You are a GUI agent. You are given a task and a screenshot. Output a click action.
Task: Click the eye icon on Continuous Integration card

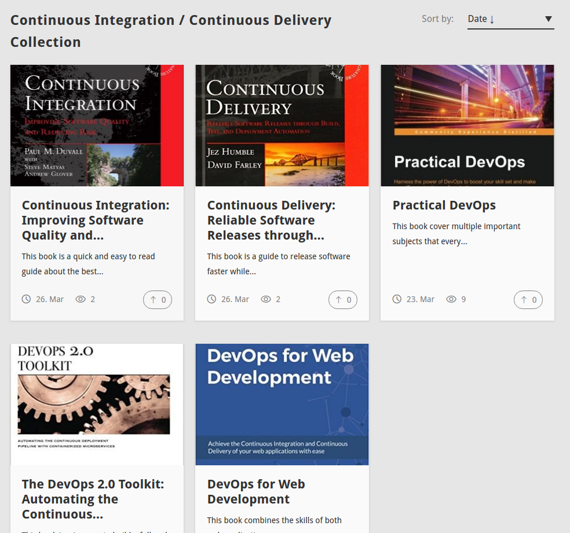pyautogui.click(x=81, y=299)
